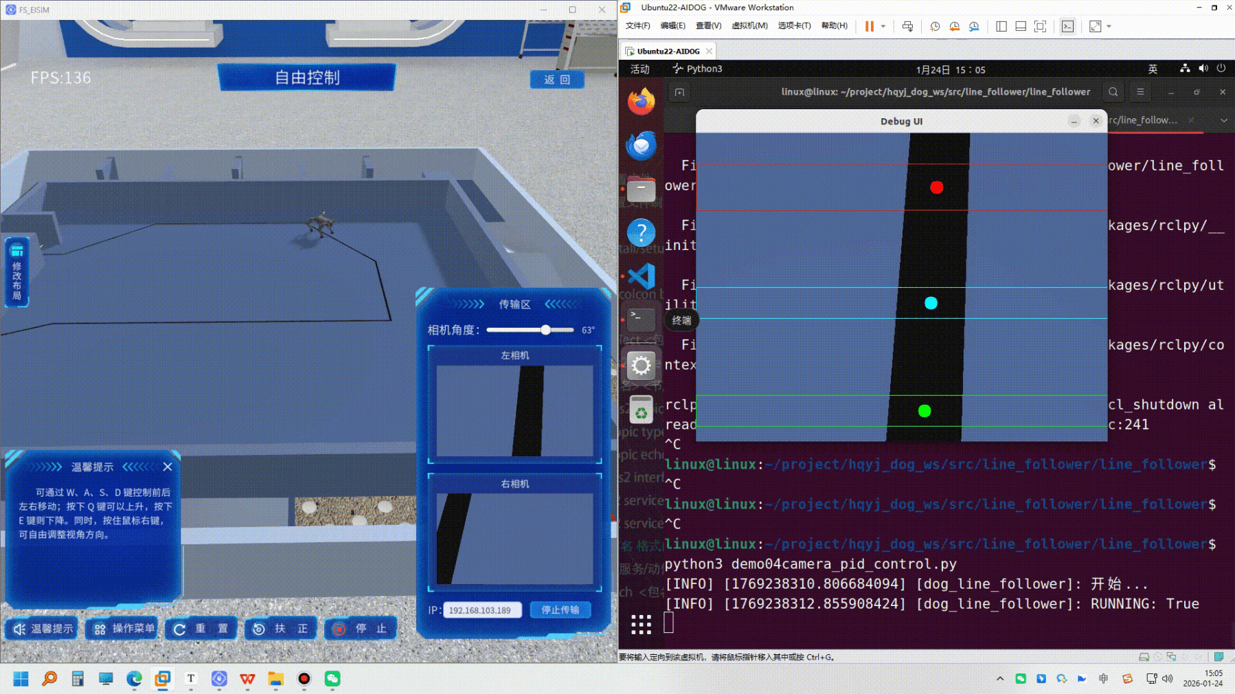Open the Thunderbird mail icon in dock
1235x694 pixels.
[x=641, y=146]
